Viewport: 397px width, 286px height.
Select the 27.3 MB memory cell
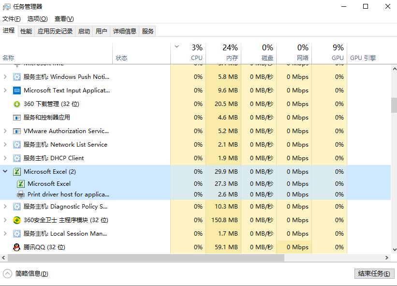(x=223, y=184)
